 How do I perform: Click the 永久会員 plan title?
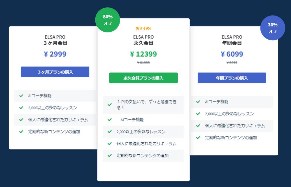(x=144, y=43)
